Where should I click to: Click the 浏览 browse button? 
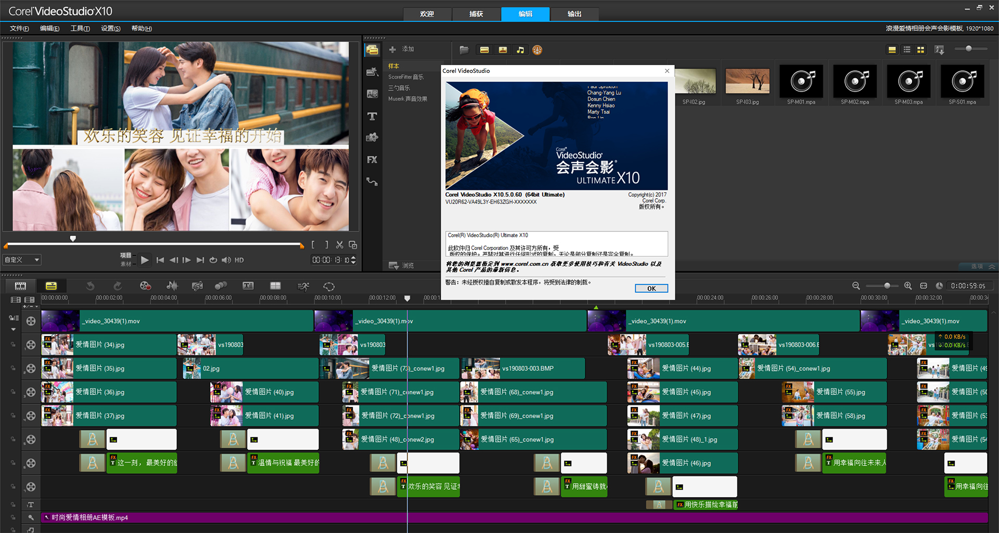[401, 266]
